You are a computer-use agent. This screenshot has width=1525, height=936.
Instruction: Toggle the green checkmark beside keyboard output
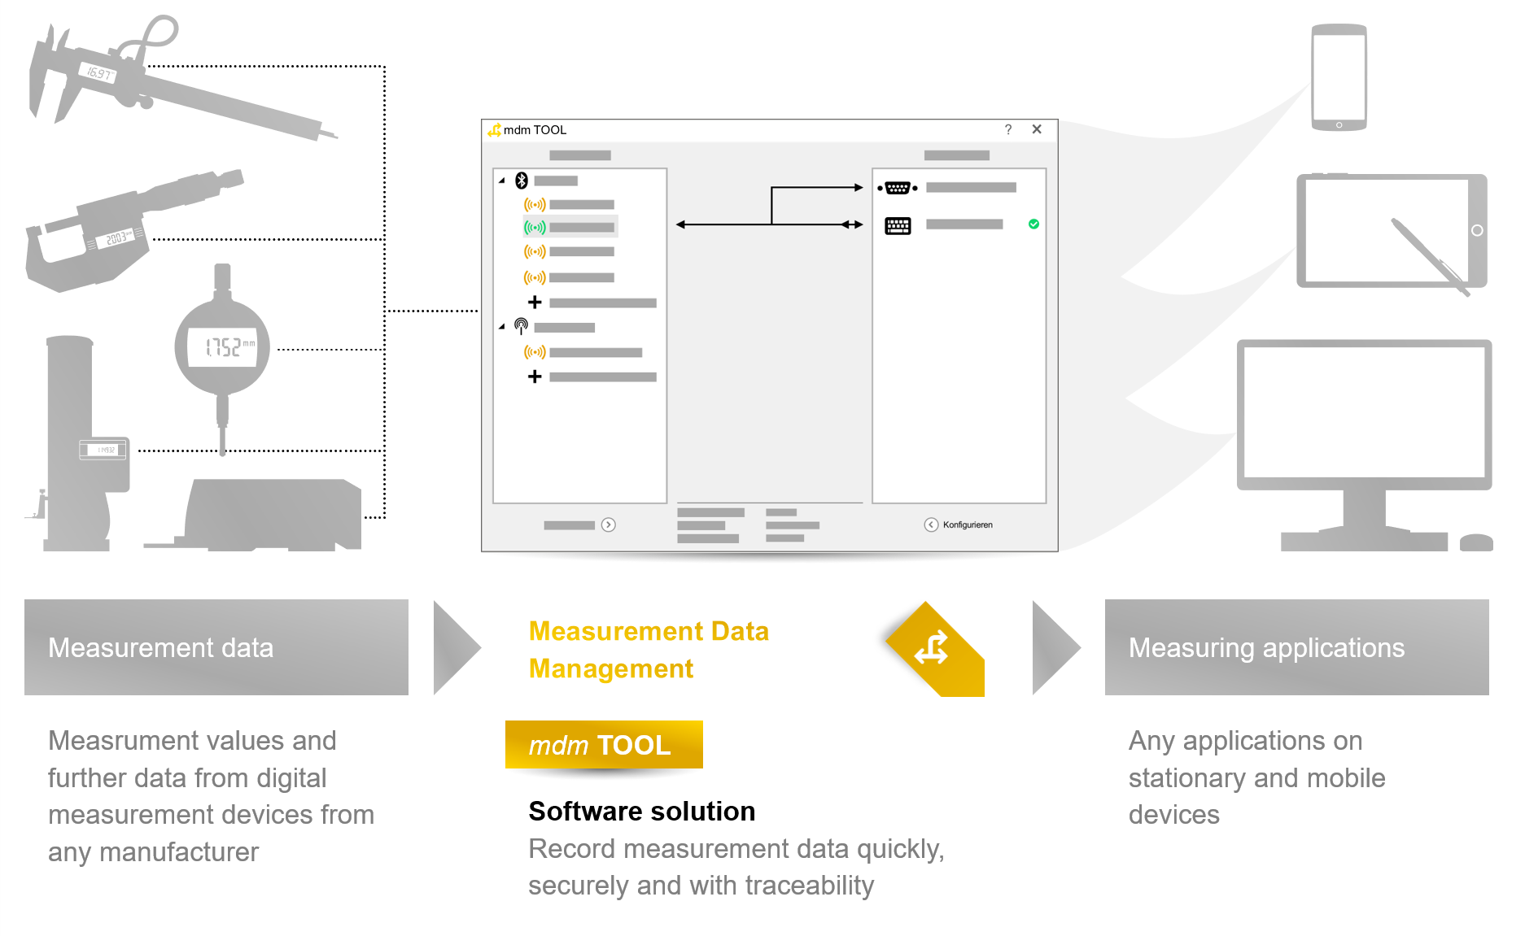(1033, 224)
